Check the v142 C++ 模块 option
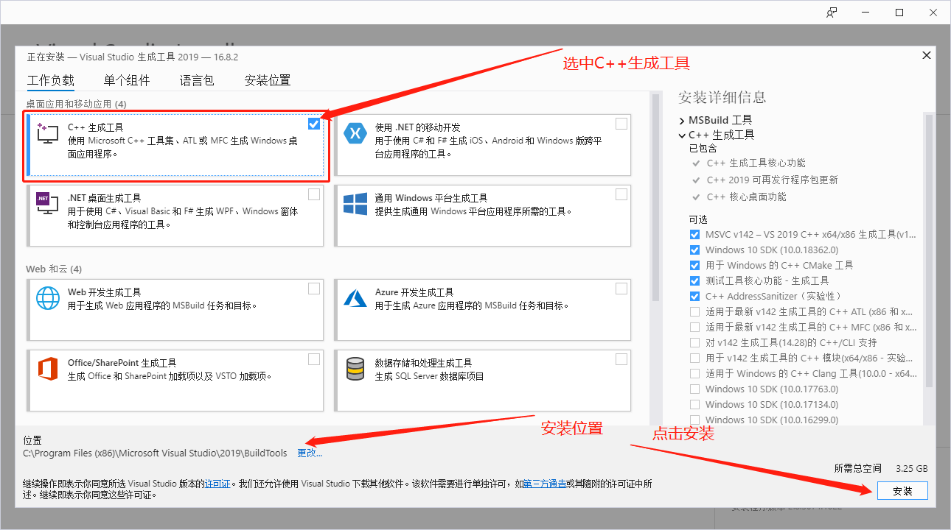This screenshot has height=530, width=951. click(x=694, y=358)
